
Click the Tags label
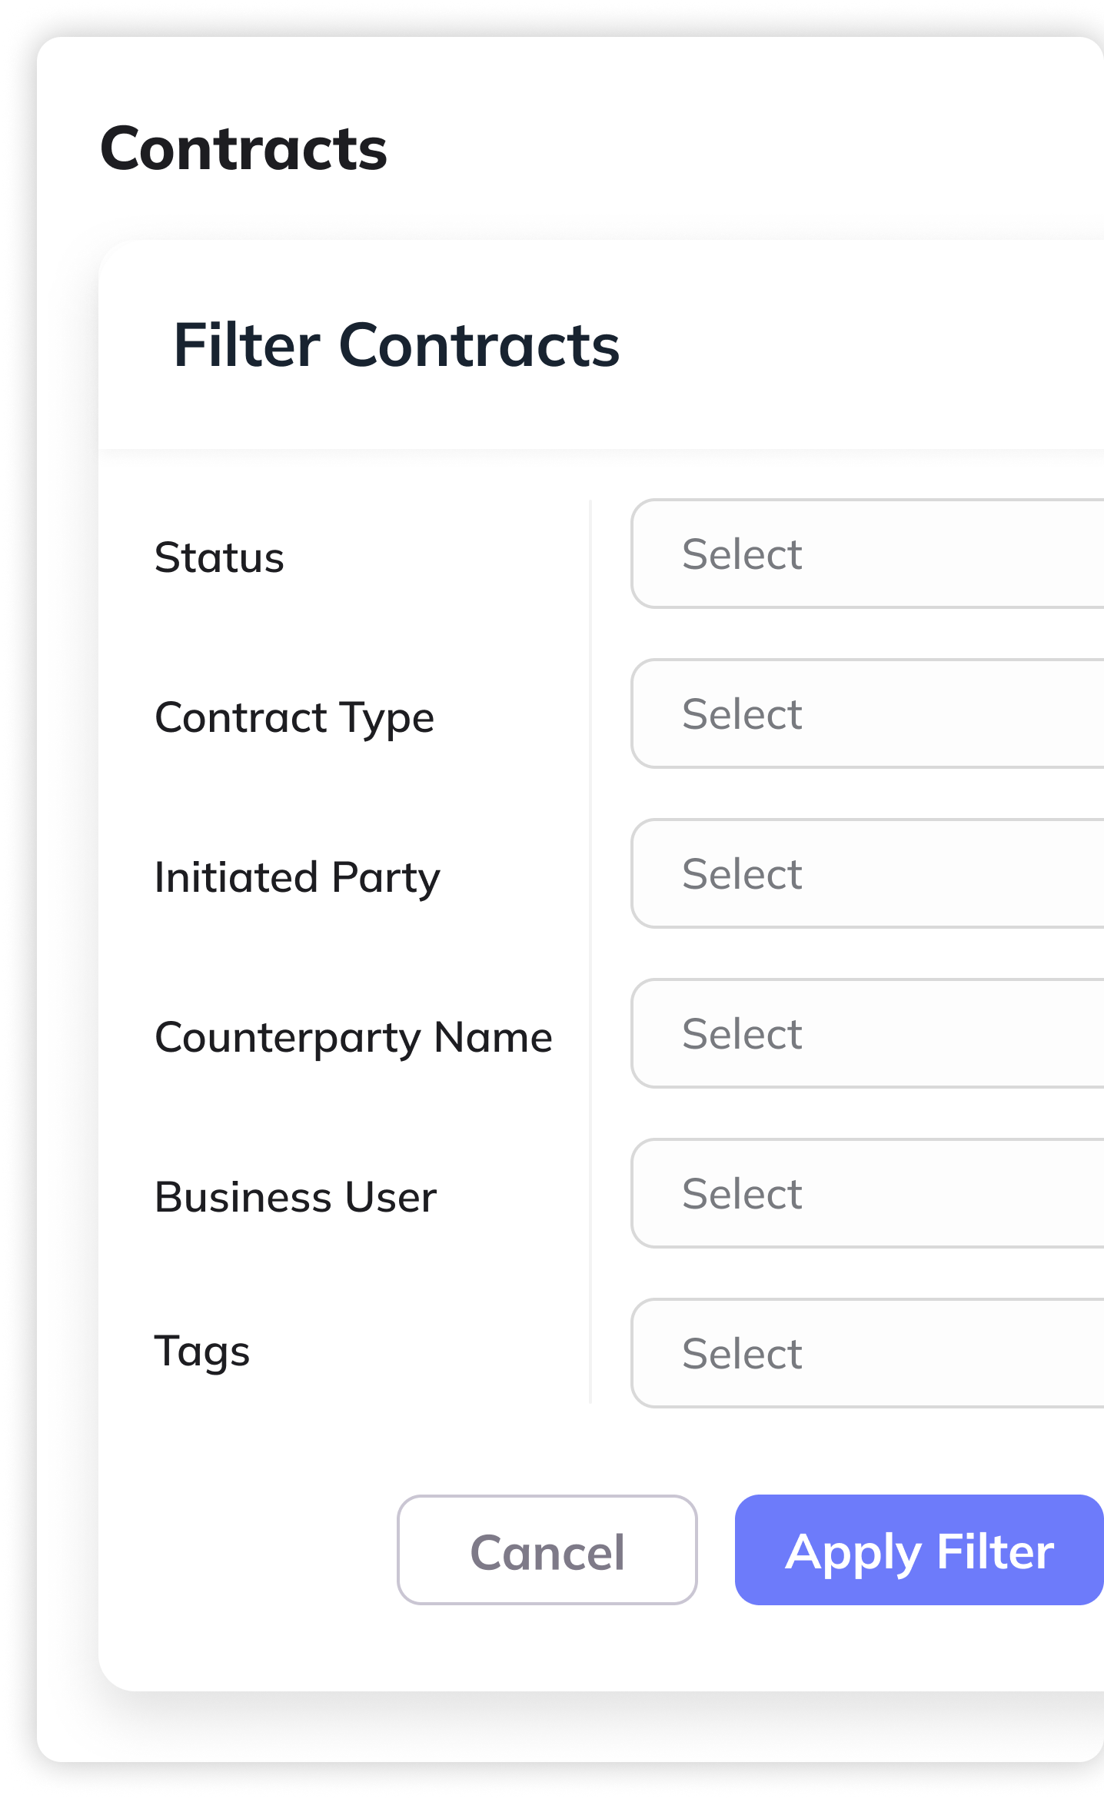point(202,1351)
